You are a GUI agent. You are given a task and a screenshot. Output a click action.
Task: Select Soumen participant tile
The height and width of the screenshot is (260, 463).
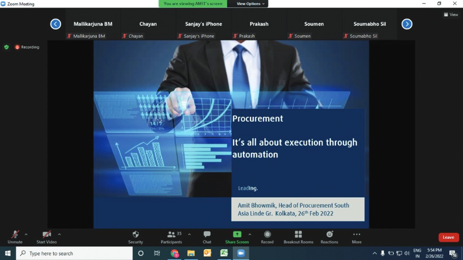point(314,24)
